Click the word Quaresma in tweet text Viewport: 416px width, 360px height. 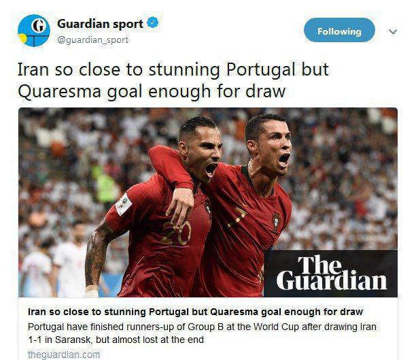(x=59, y=91)
